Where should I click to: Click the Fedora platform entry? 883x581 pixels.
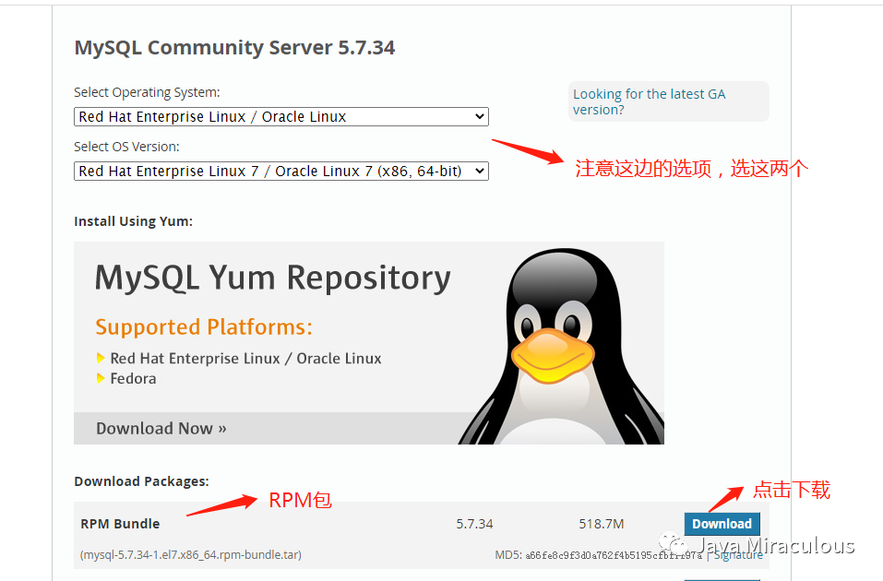[x=133, y=378]
